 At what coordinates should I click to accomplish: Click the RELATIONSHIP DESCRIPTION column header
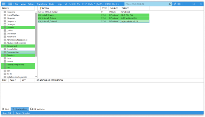pos(50,80)
